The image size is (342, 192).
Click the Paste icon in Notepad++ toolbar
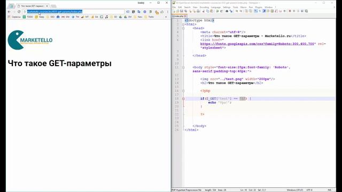click(x=212, y=11)
